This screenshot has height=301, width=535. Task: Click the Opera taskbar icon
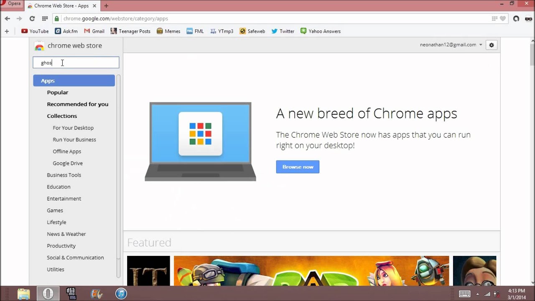48,293
